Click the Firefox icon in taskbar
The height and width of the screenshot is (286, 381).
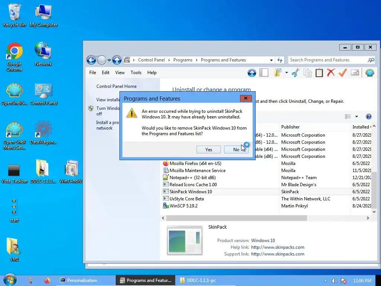pos(47,280)
